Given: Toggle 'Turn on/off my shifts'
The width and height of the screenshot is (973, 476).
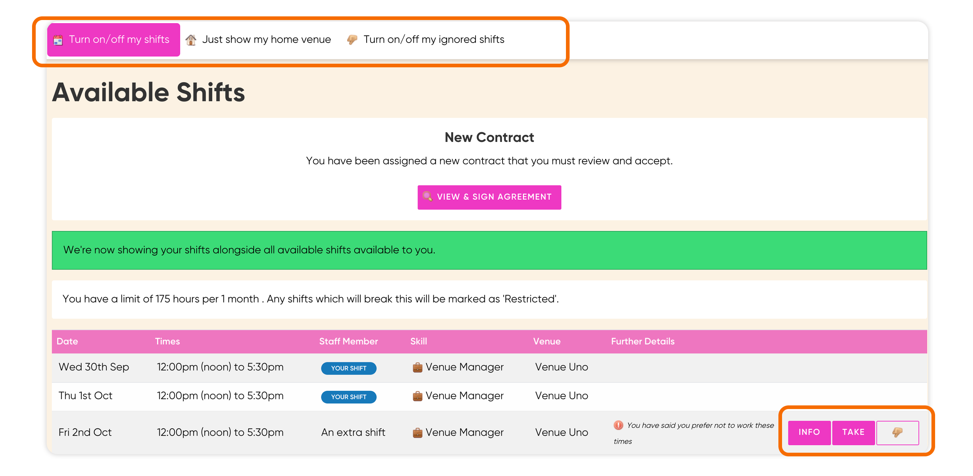Looking at the screenshot, I should (x=113, y=40).
